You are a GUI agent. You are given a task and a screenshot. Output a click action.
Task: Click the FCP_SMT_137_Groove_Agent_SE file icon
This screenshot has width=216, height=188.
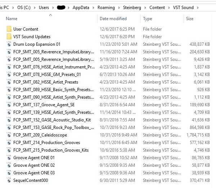pos(9,105)
